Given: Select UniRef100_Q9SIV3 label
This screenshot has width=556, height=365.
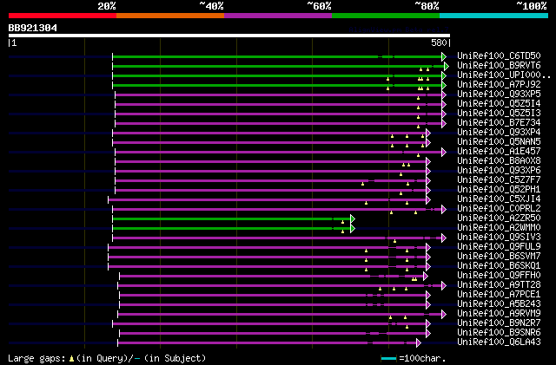Looking at the screenshot, I should (499, 238).
